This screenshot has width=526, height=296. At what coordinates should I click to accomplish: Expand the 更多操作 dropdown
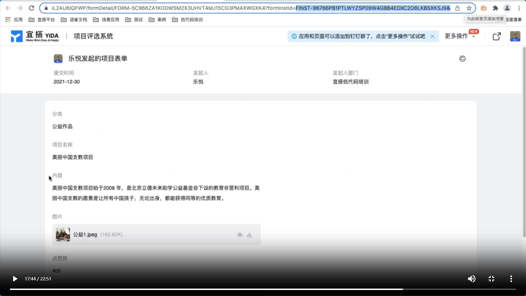(x=459, y=36)
